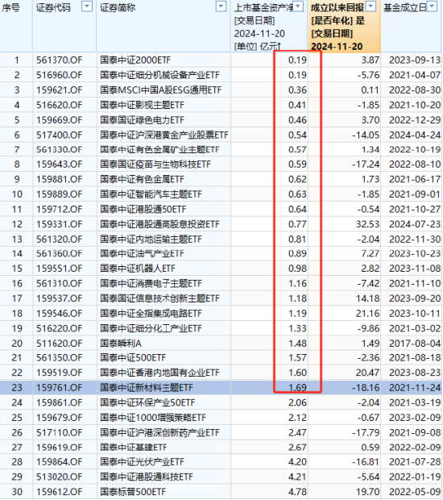443x500 pixels.
Task: Click date 2023-09-13
Action: pos(415,60)
